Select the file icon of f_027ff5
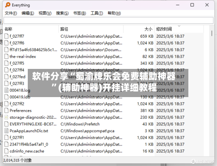Viewport: 217px width, 166px height. pyautogui.click(x=7, y=63)
